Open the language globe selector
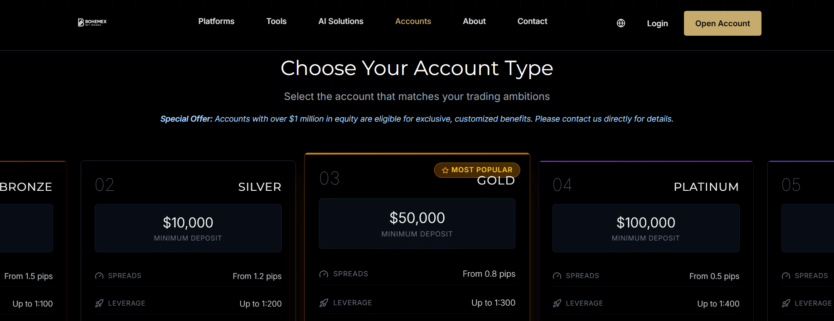Image resolution: width=834 pixels, height=321 pixels. click(x=621, y=23)
